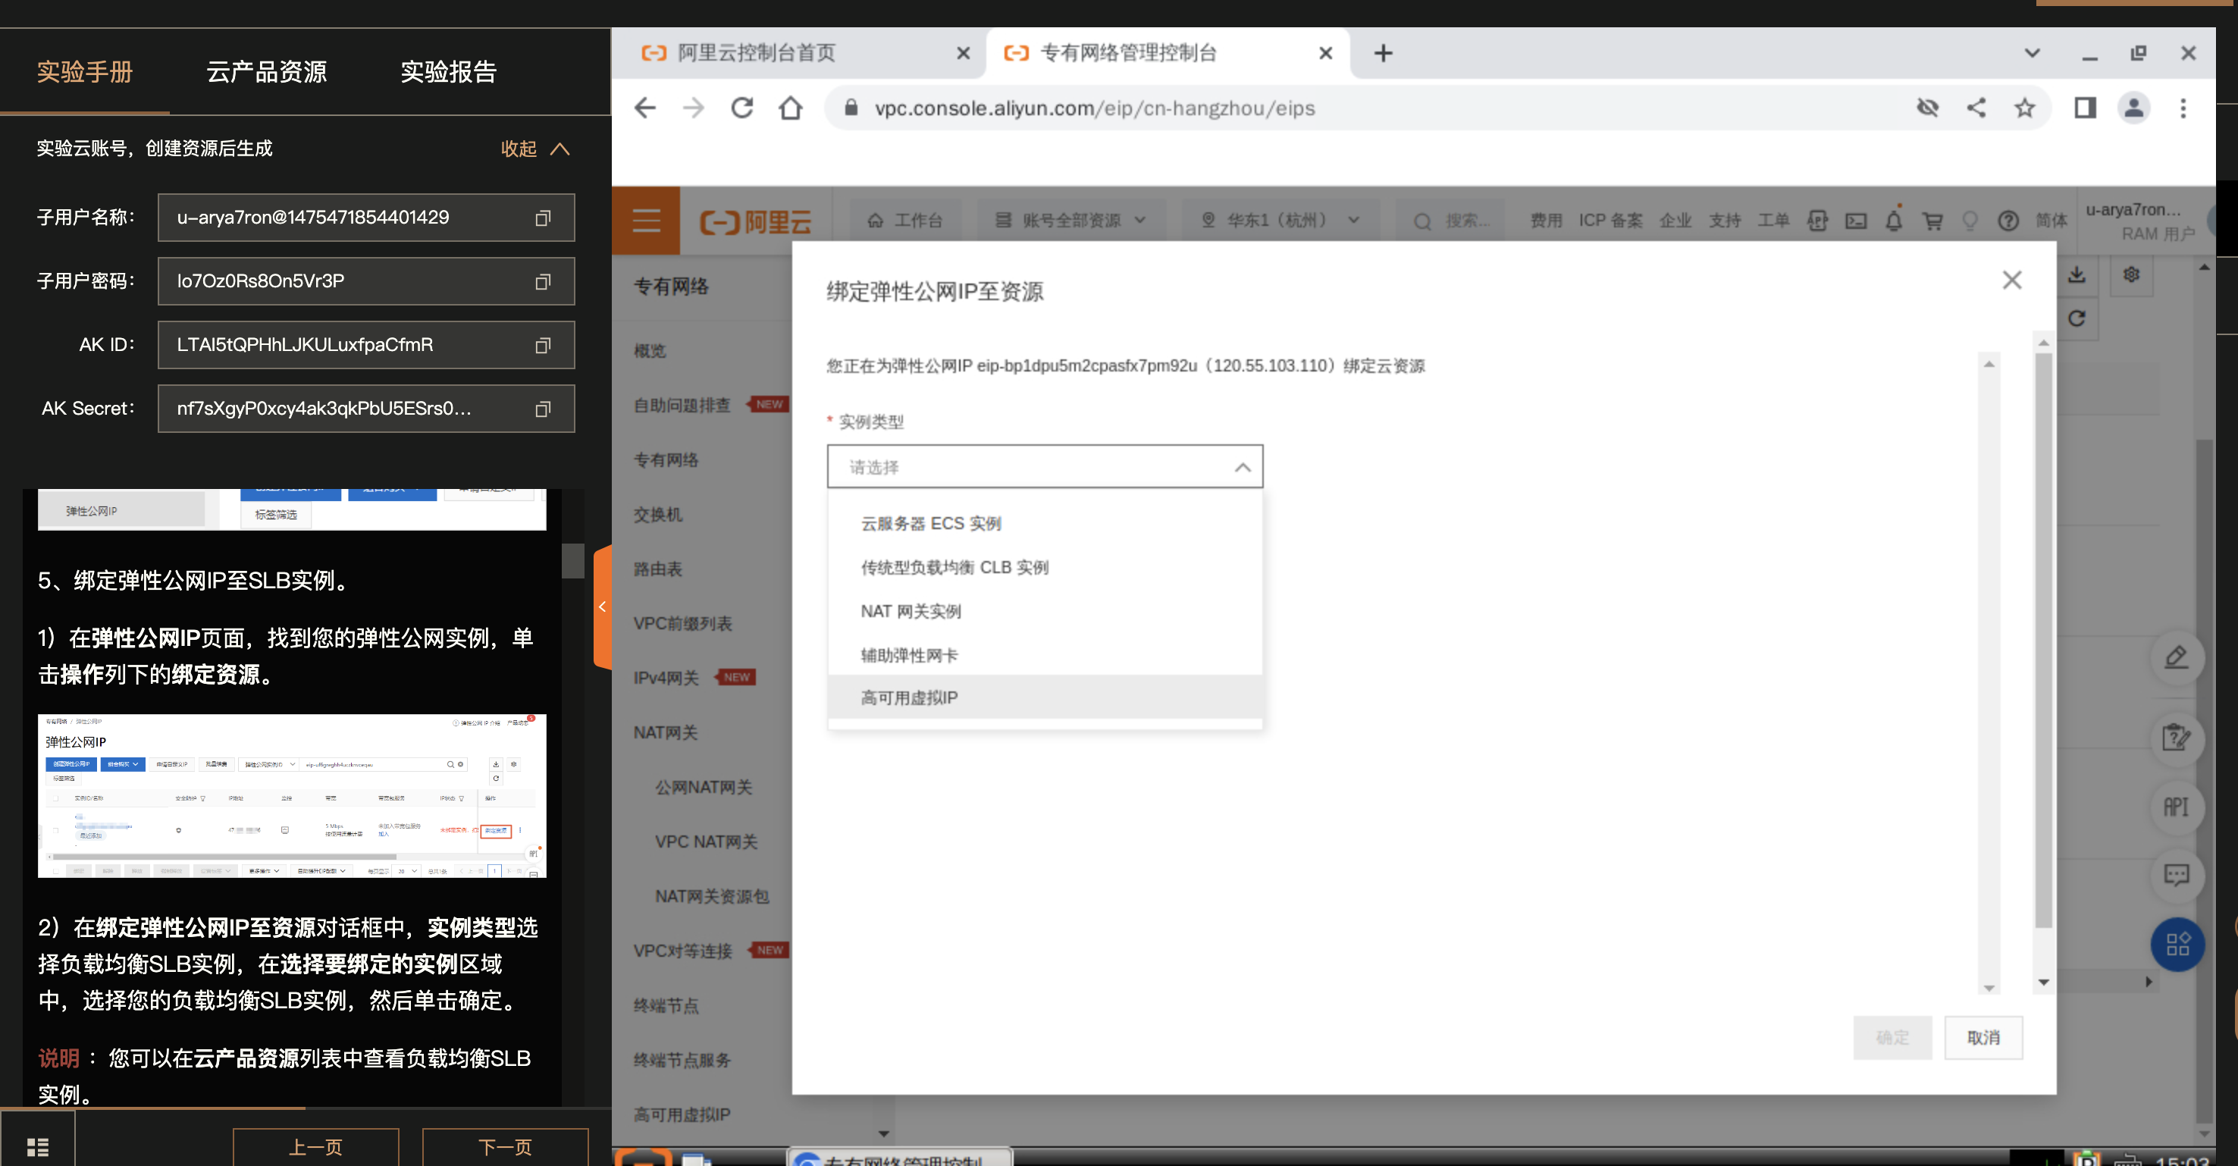The image size is (2238, 1166).
Task: Open 终端节点服务 in sidebar
Action: coord(682,1060)
